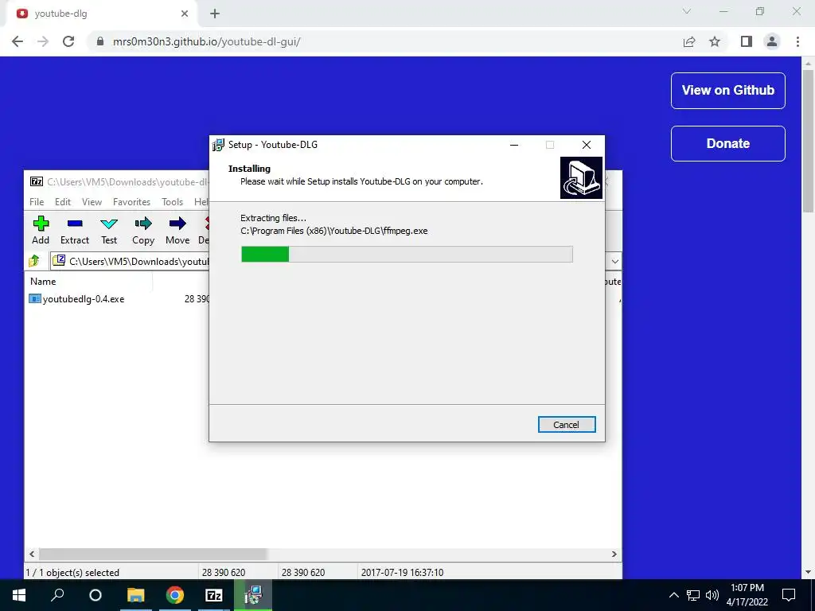
Task: Click the View on Github button
Action: [x=727, y=91]
